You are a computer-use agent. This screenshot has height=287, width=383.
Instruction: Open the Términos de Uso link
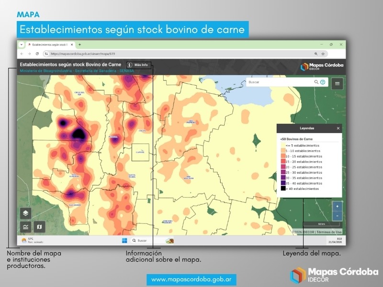[x=328, y=232]
